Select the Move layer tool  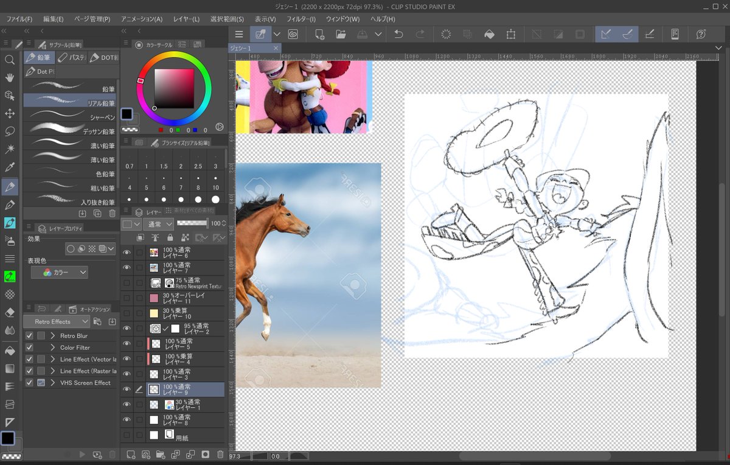pos(10,113)
